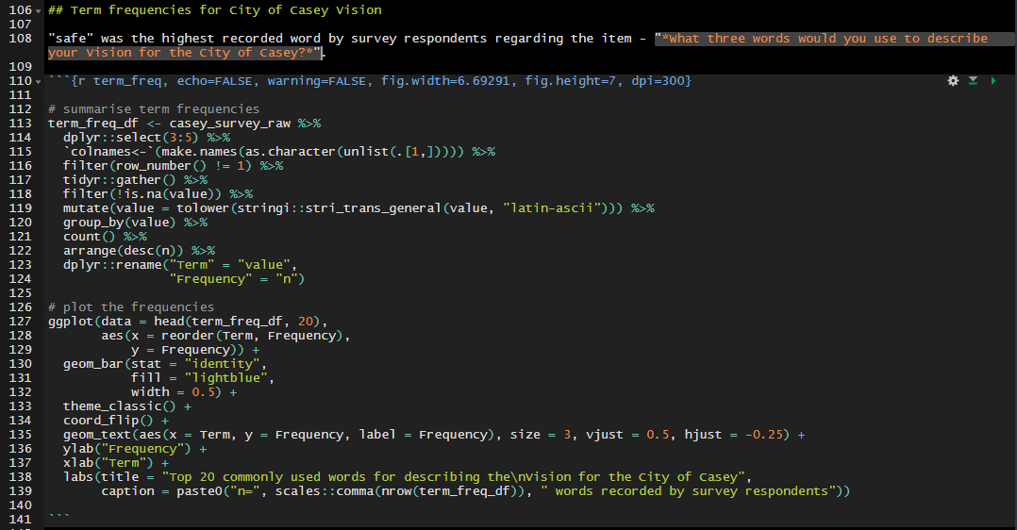The width and height of the screenshot is (1017, 530).
Task: Click 'hjust = -0.25' on line 135
Action: pyautogui.click(x=734, y=435)
